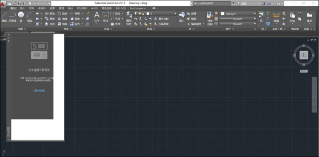Viewport: 319px width, 157px height.
Task: Click the Plot/Print icon in quick access toolbar
Action: [30, 3]
